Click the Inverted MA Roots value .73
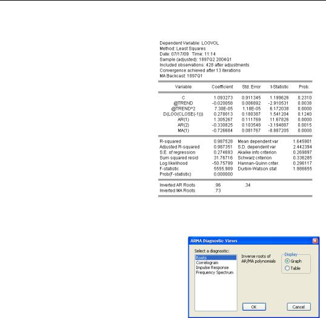326x318 pixels. (x=218, y=191)
